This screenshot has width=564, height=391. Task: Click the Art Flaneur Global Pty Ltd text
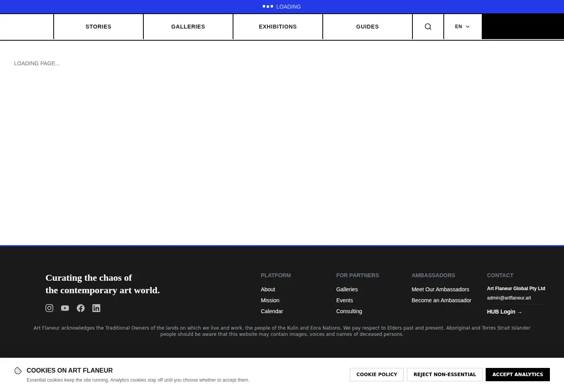(516, 289)
